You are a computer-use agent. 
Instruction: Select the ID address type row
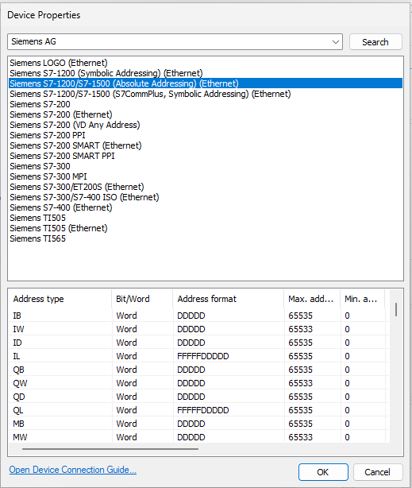[x=199, y=343]
